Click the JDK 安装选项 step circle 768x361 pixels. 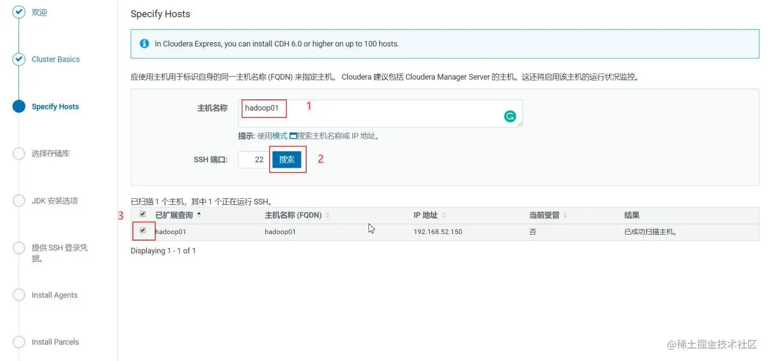click(x=19, y=201)
